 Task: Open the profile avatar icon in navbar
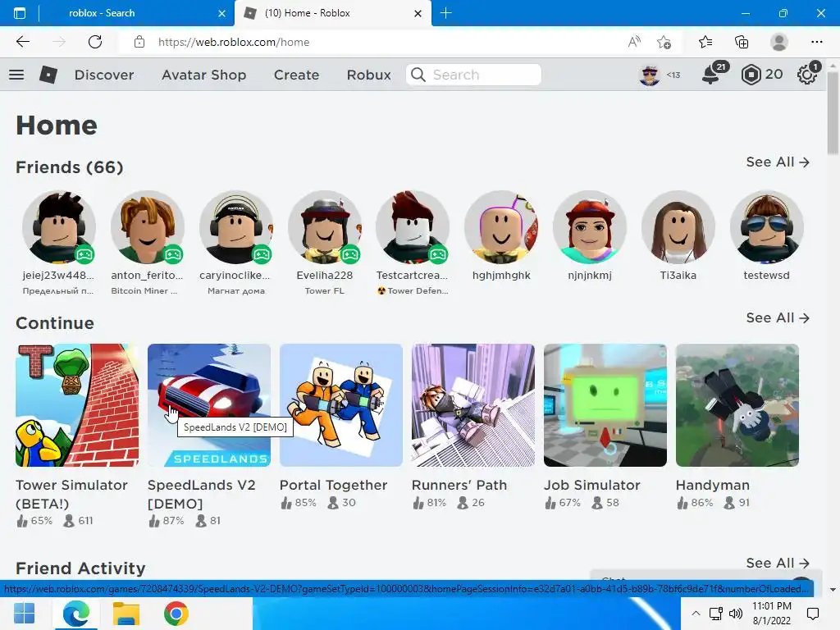650,75
